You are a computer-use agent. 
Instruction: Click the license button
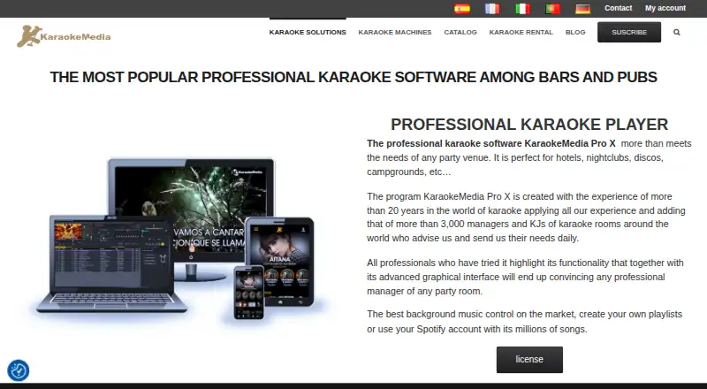click(529, 360)
